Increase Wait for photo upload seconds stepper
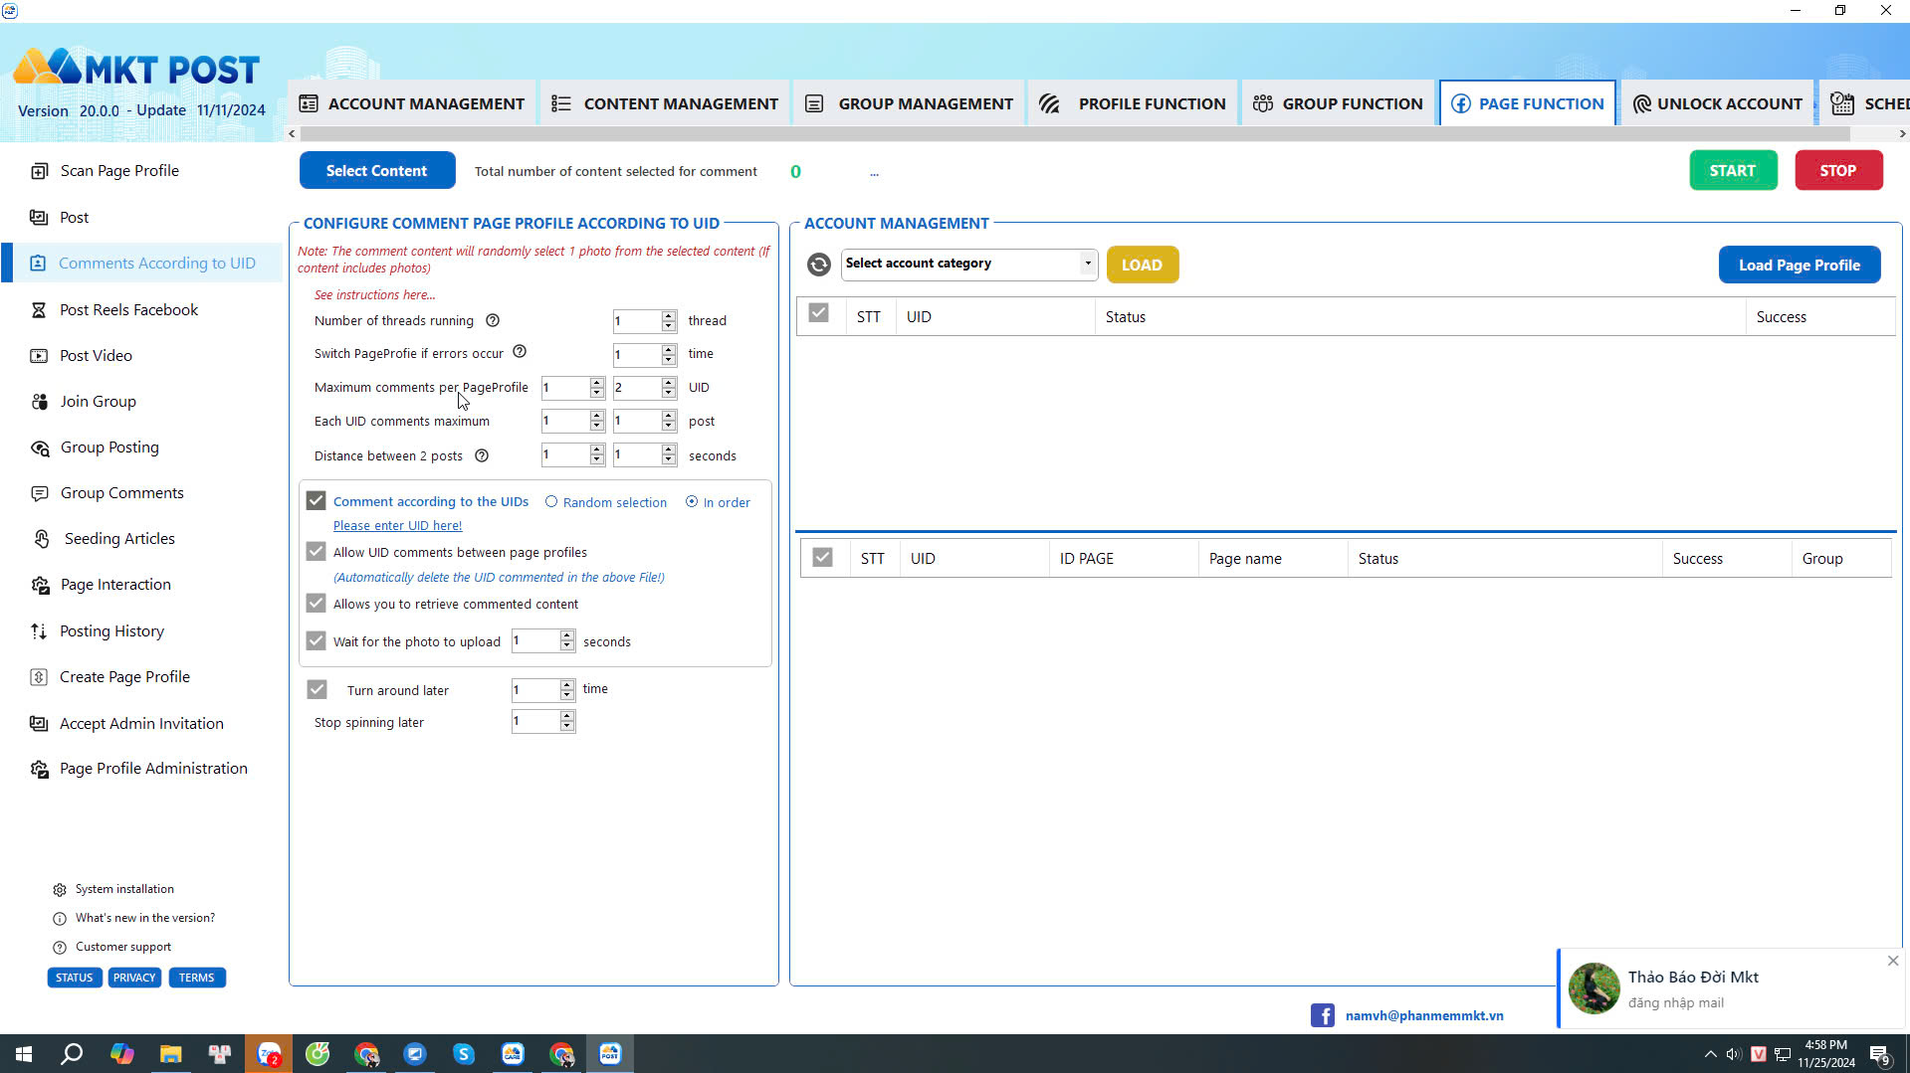This screenshot has width=1910, height=1073. click(567, 635)
